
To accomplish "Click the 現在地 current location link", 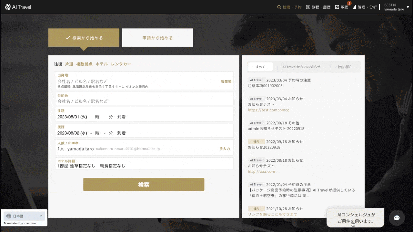I will 226,82.
